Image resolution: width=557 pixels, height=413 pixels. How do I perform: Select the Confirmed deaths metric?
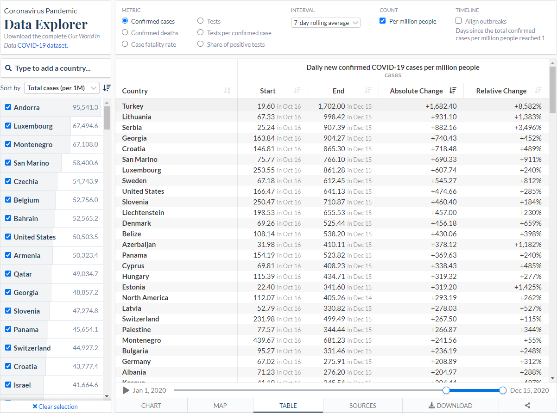pos(125,33)
